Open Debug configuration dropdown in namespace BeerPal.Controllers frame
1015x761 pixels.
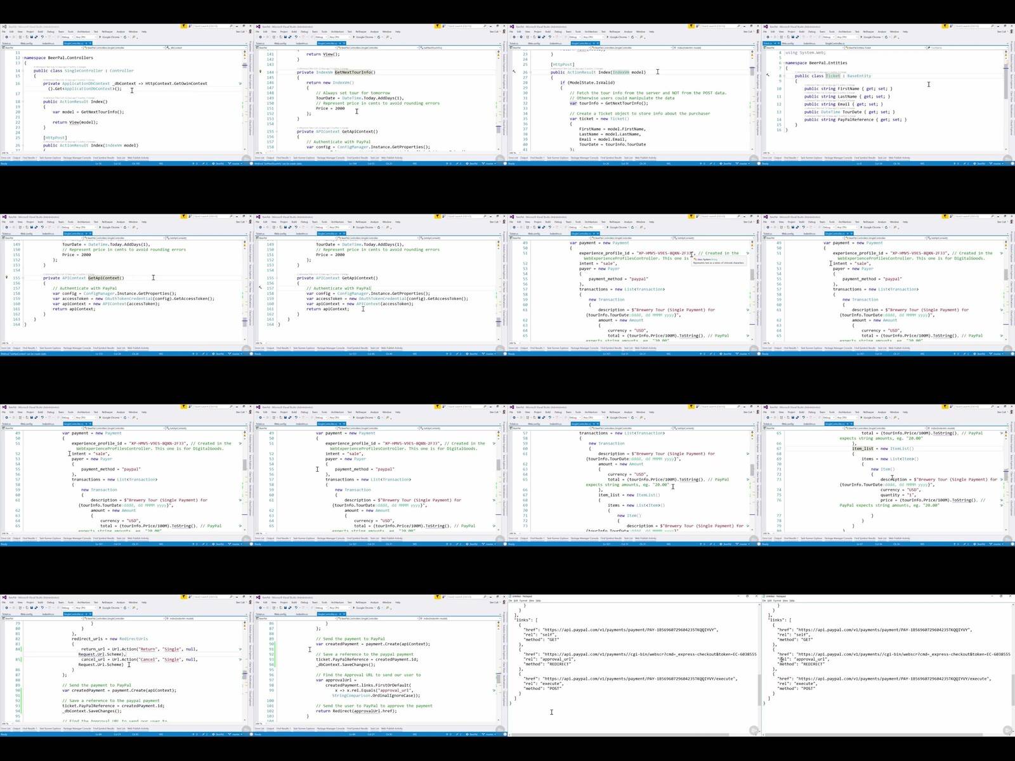click(x=67, y=37)
